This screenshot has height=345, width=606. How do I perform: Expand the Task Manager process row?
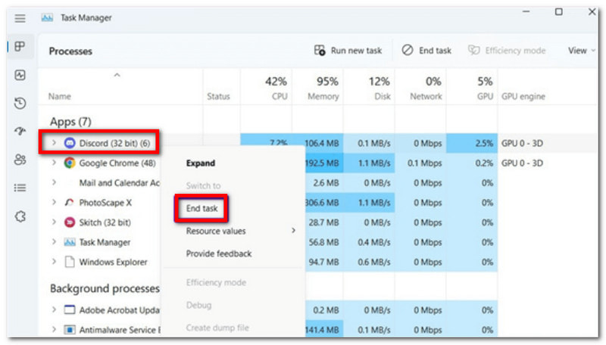(54, 242)
